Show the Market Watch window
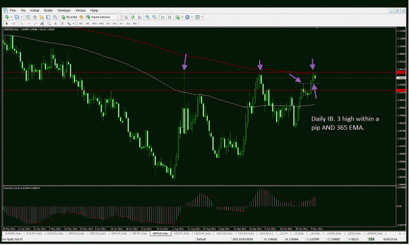 pyautogui.click(x=28, y=17)
